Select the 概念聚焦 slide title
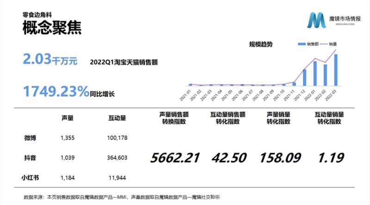Screen dimensions: 370x205 click(x=52, y=28)
